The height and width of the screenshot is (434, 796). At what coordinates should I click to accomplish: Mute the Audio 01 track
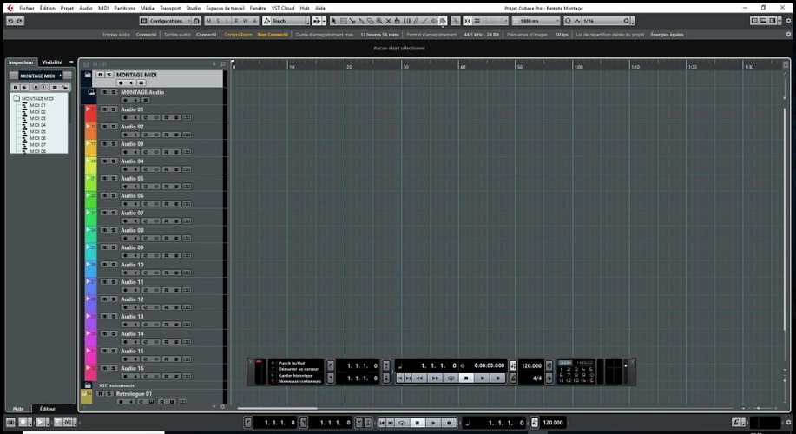[x=104, y=109]
